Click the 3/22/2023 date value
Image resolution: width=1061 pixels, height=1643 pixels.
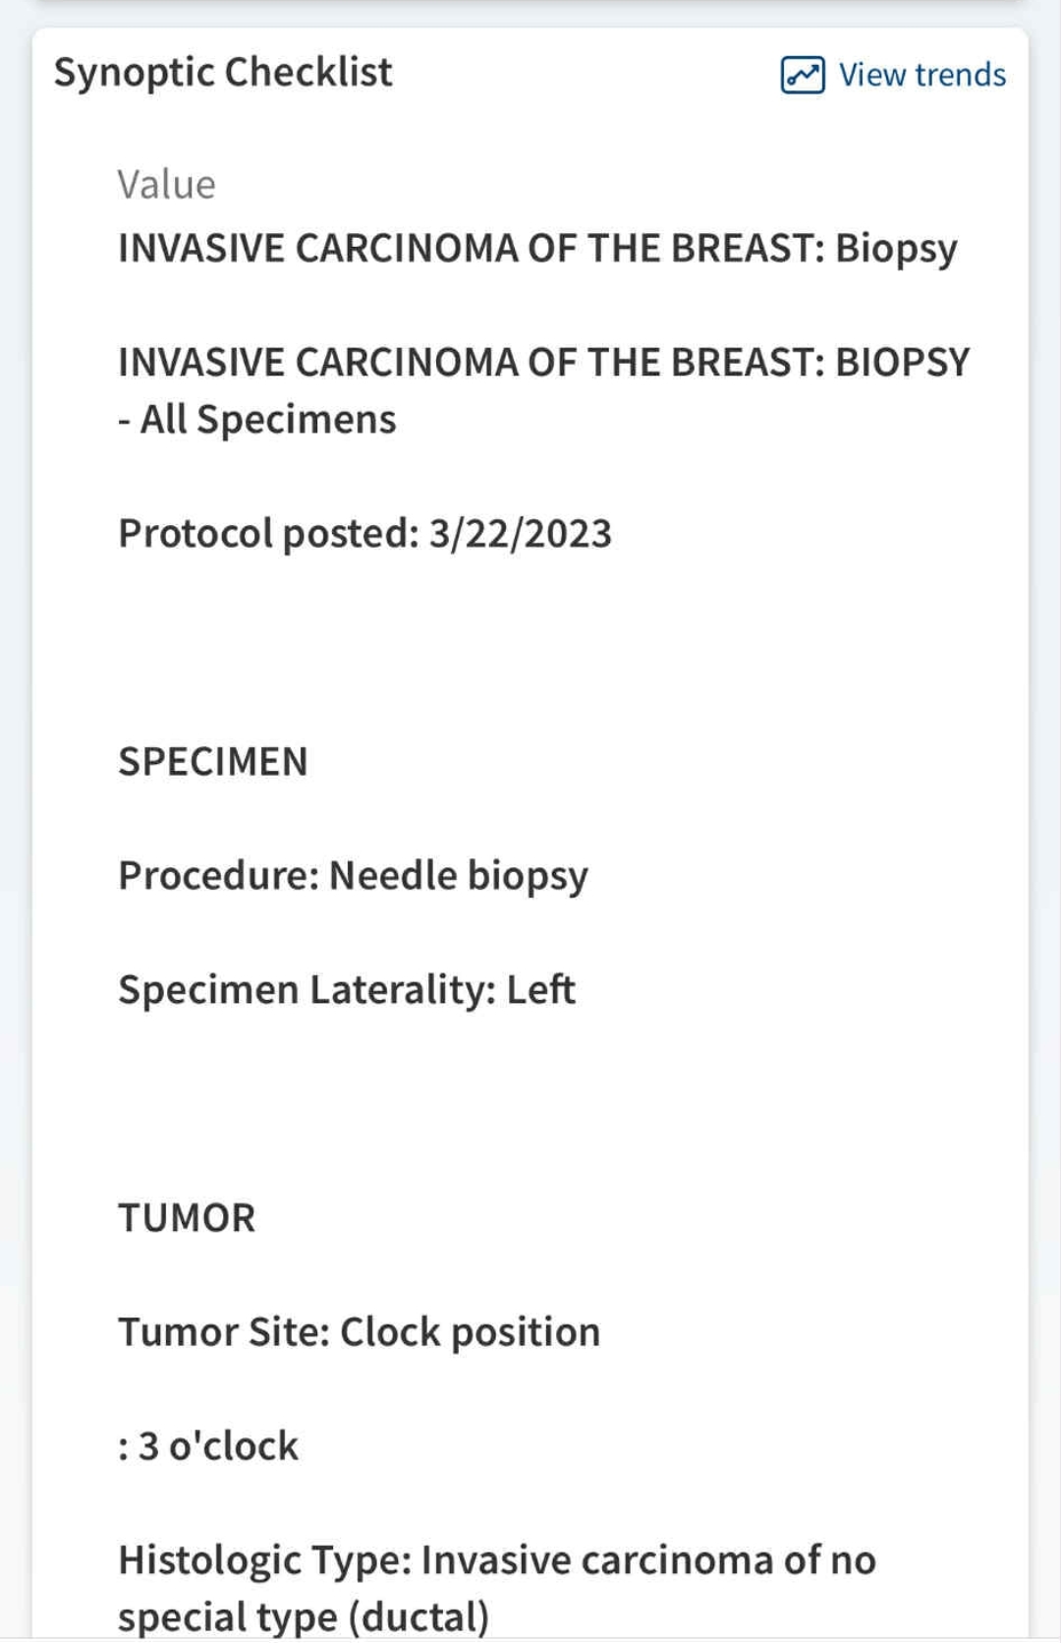click(521, 534)
